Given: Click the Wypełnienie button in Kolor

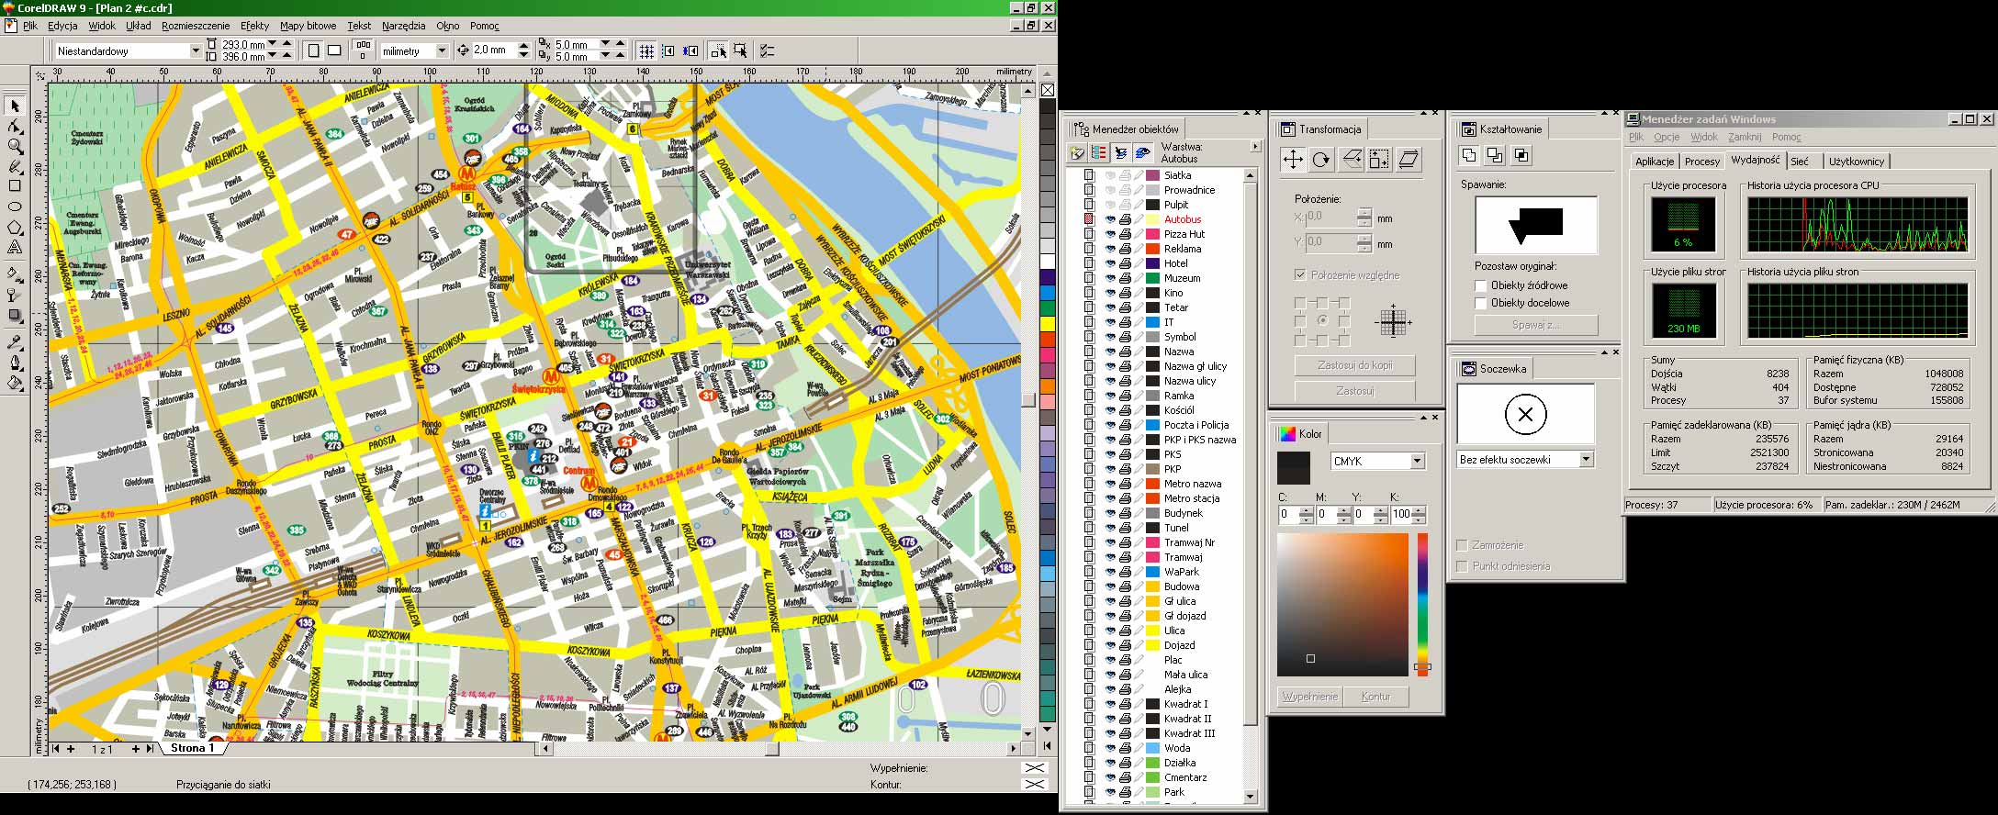Looking at the screenshot, I should (1309, 697).
